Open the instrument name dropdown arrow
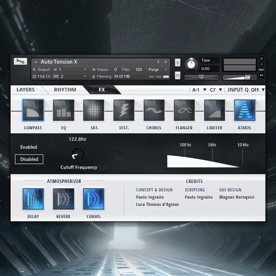Image resolution: width=276 pixels, height=276 pixels. pos(36,62)
